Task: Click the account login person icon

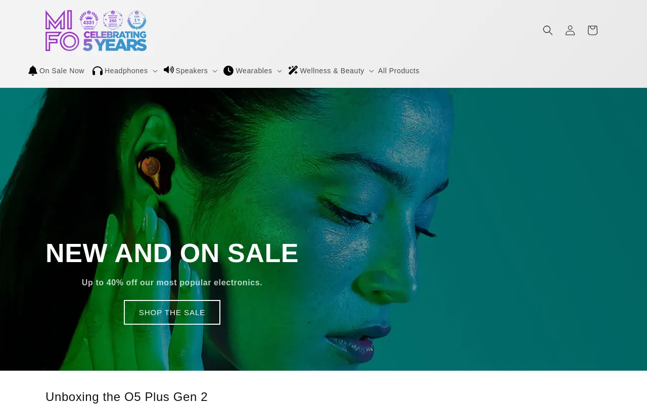Action: click(570, 30)
